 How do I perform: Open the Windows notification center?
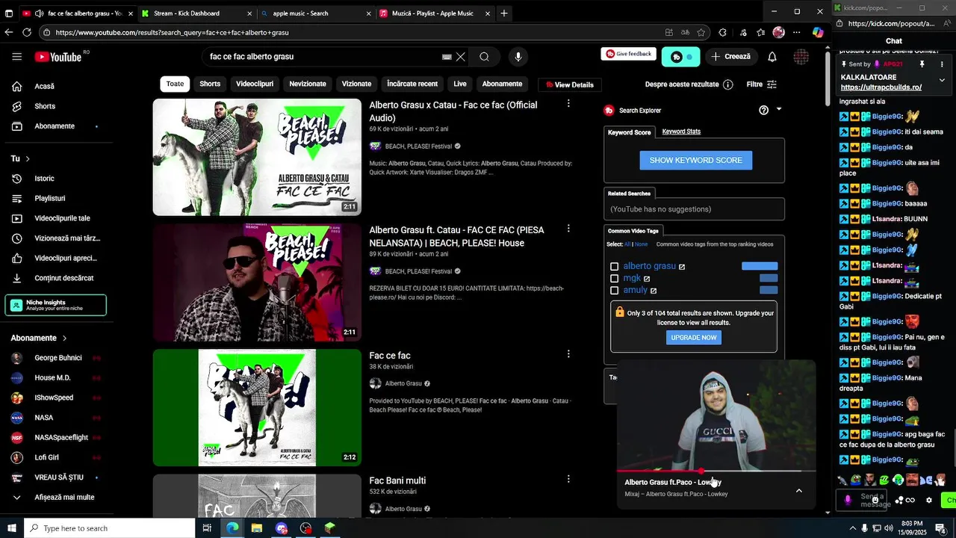[941, 528]
